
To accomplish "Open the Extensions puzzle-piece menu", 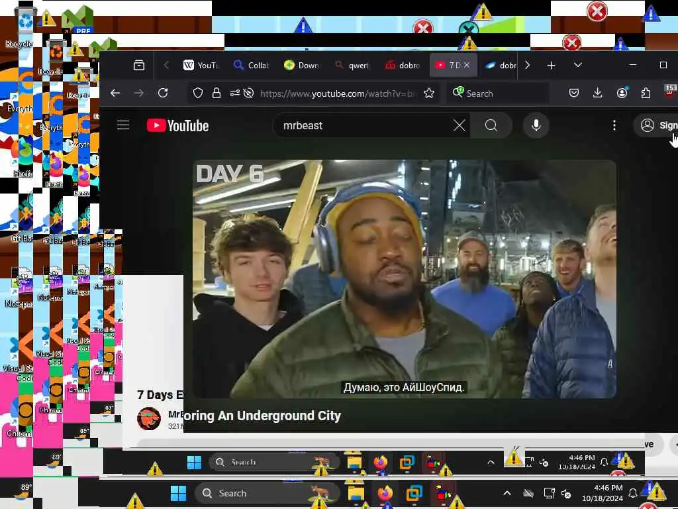I will click(x=646, y=93).
